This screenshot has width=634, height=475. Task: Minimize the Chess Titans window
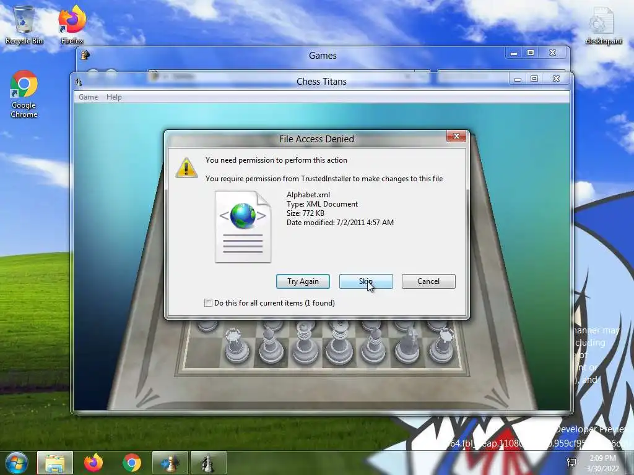(x=517, y=79)
